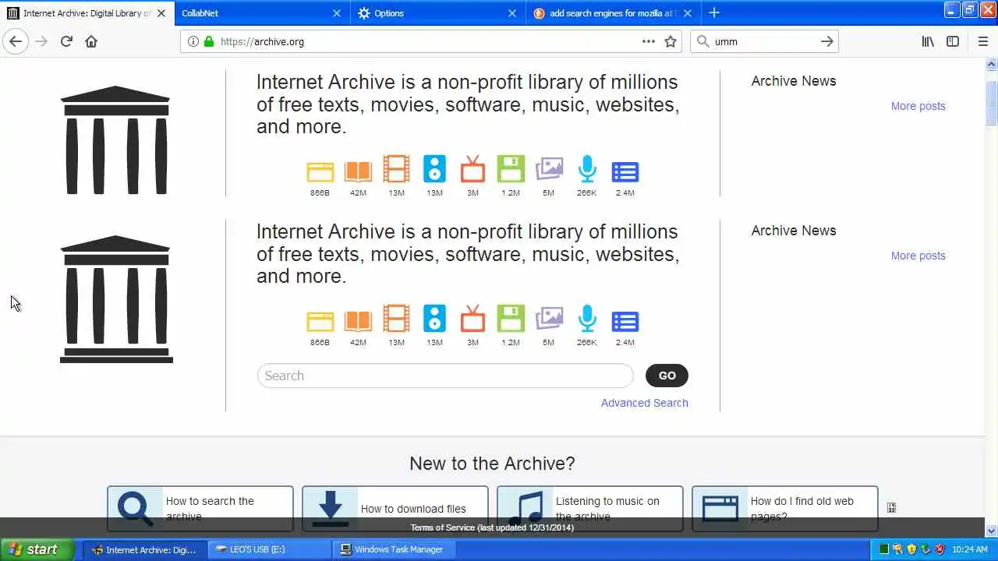
Task: Open the Firefox hamburger menu
Action: pyautogui.click(x=982, y=41)
